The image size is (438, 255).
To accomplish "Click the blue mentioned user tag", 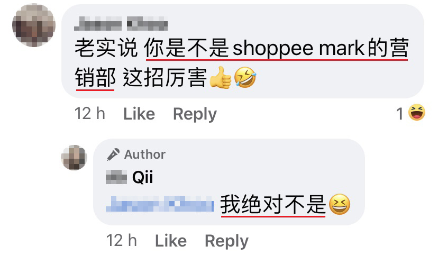I will pyautogui.click(x=160, y=204).
